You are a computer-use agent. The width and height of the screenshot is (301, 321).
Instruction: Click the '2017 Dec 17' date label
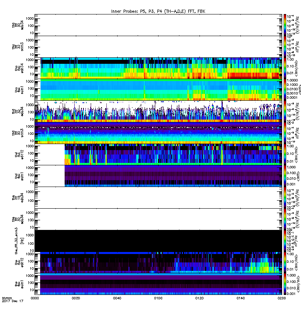(13, 301)
